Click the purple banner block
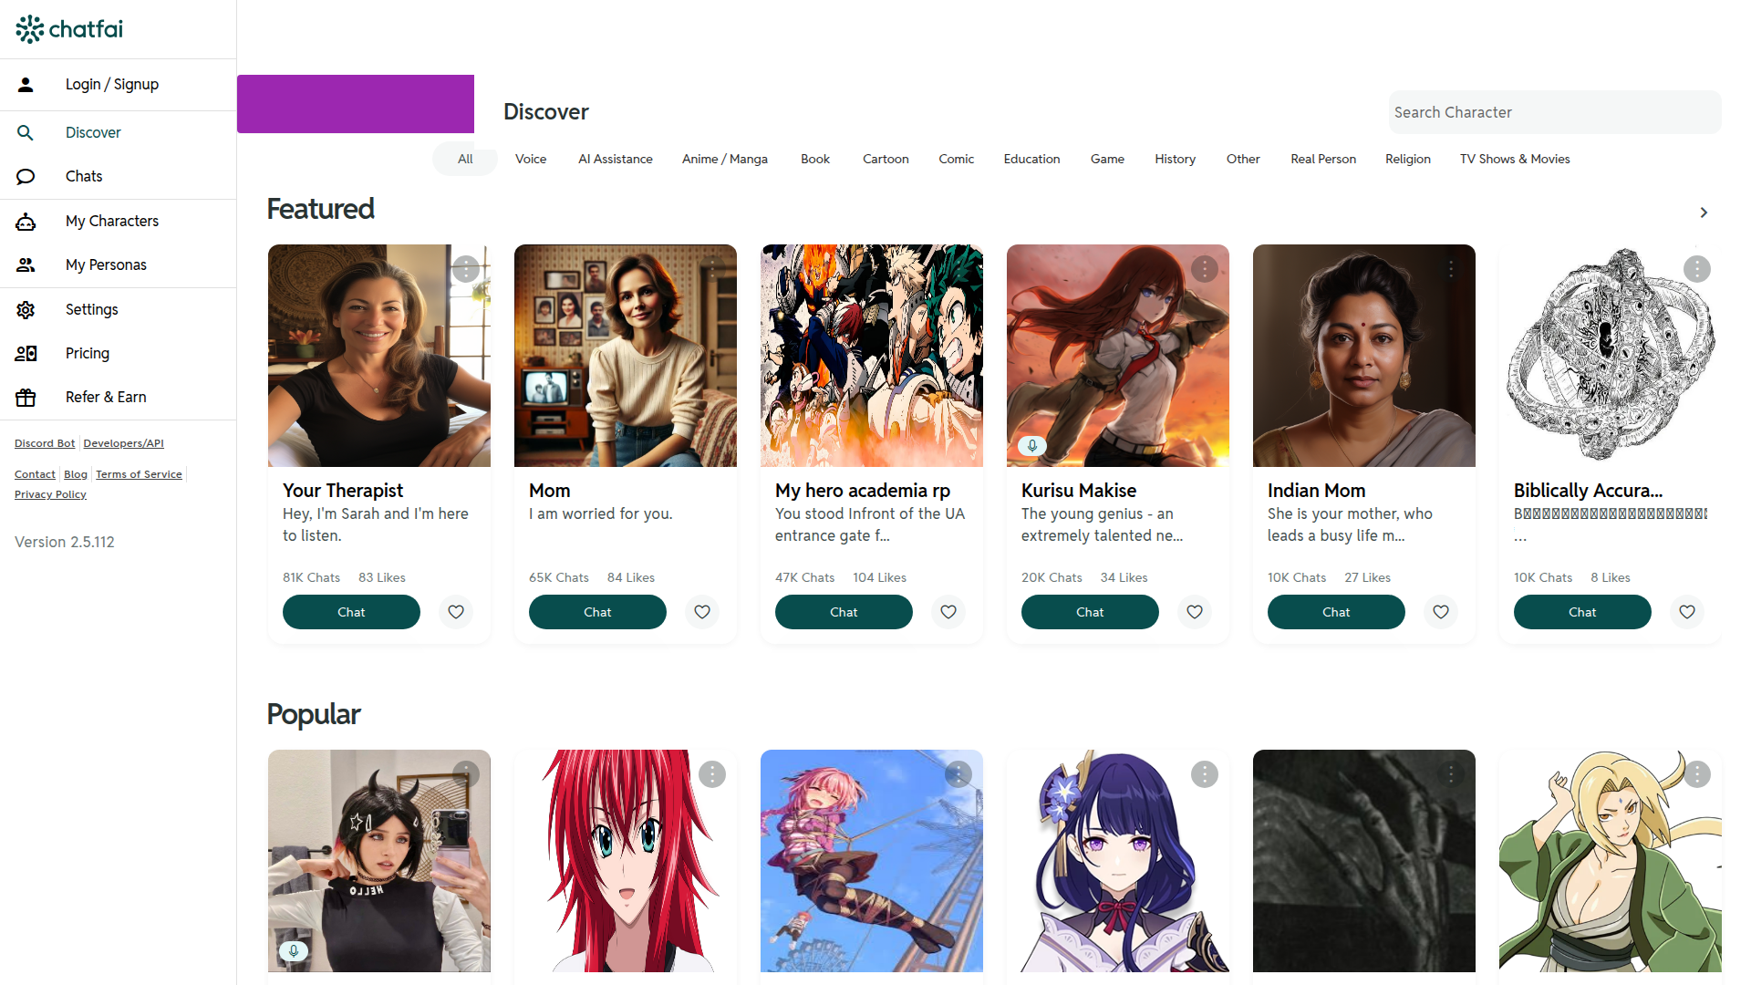This screenshot has height=985, width=1751. tap(356, 104)
